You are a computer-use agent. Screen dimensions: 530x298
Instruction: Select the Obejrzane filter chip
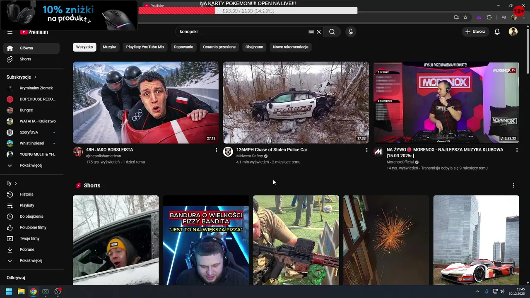point(254,47)
